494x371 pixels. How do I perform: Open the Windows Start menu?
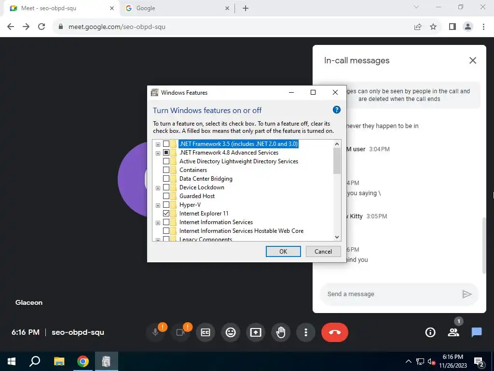(12, 361)
